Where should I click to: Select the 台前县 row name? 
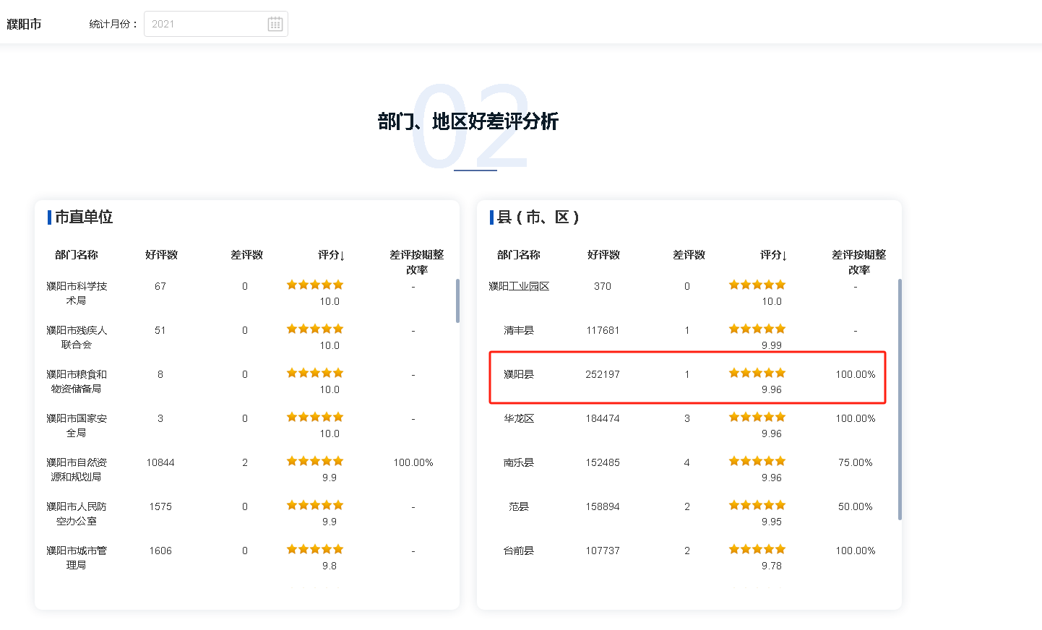[519, 551]
